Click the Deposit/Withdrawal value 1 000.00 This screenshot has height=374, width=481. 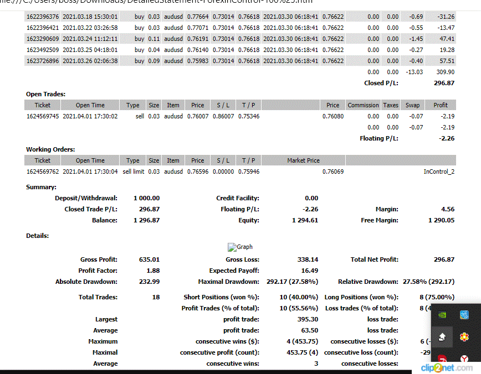pyautogui.click(x=147, y=198)
